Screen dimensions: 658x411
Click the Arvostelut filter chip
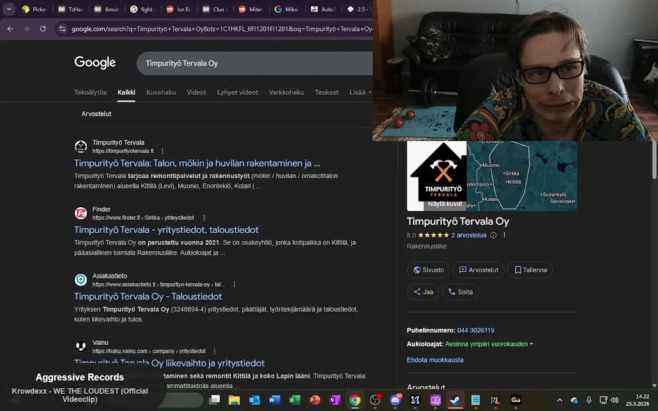click(x=97, y=114)
